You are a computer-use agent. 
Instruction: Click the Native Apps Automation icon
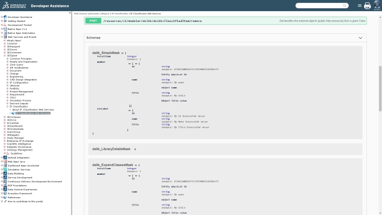click(x=5, y=33)
